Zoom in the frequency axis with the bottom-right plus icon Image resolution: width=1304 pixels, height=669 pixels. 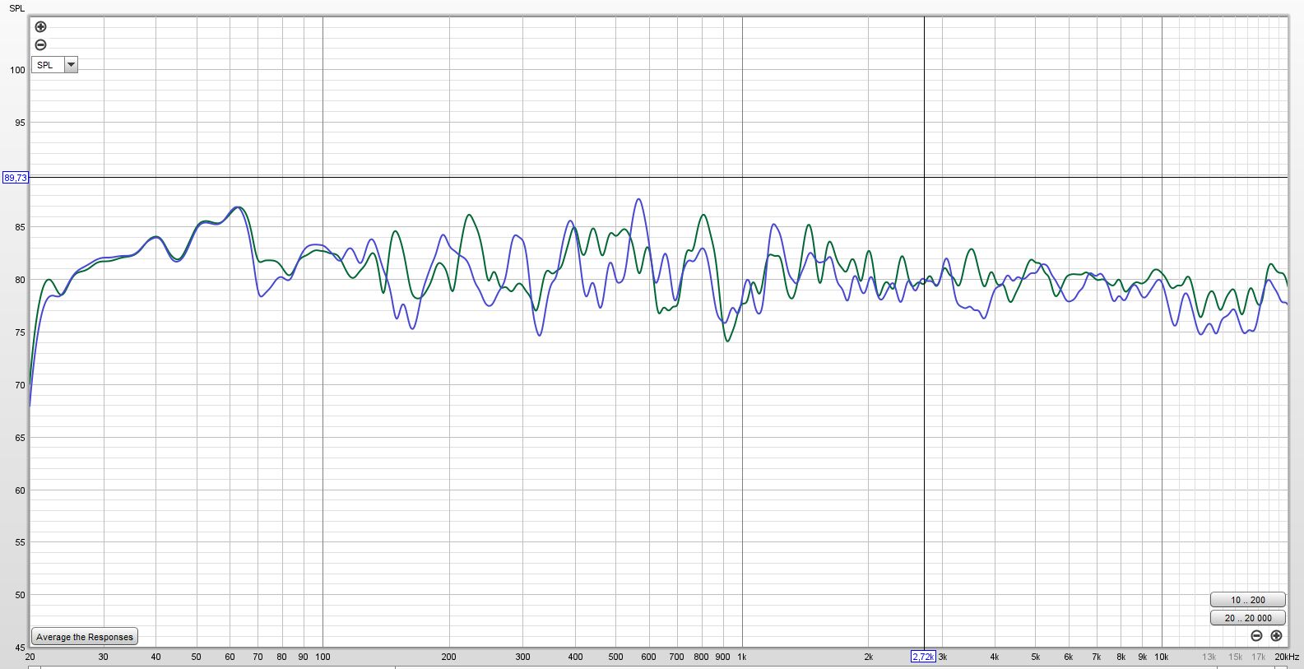[x=1276, y=636]
